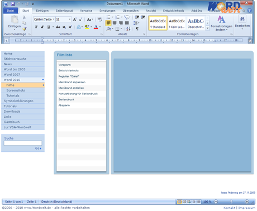
Task: Click the blue help question mark icon
Action: pos(249,11)
